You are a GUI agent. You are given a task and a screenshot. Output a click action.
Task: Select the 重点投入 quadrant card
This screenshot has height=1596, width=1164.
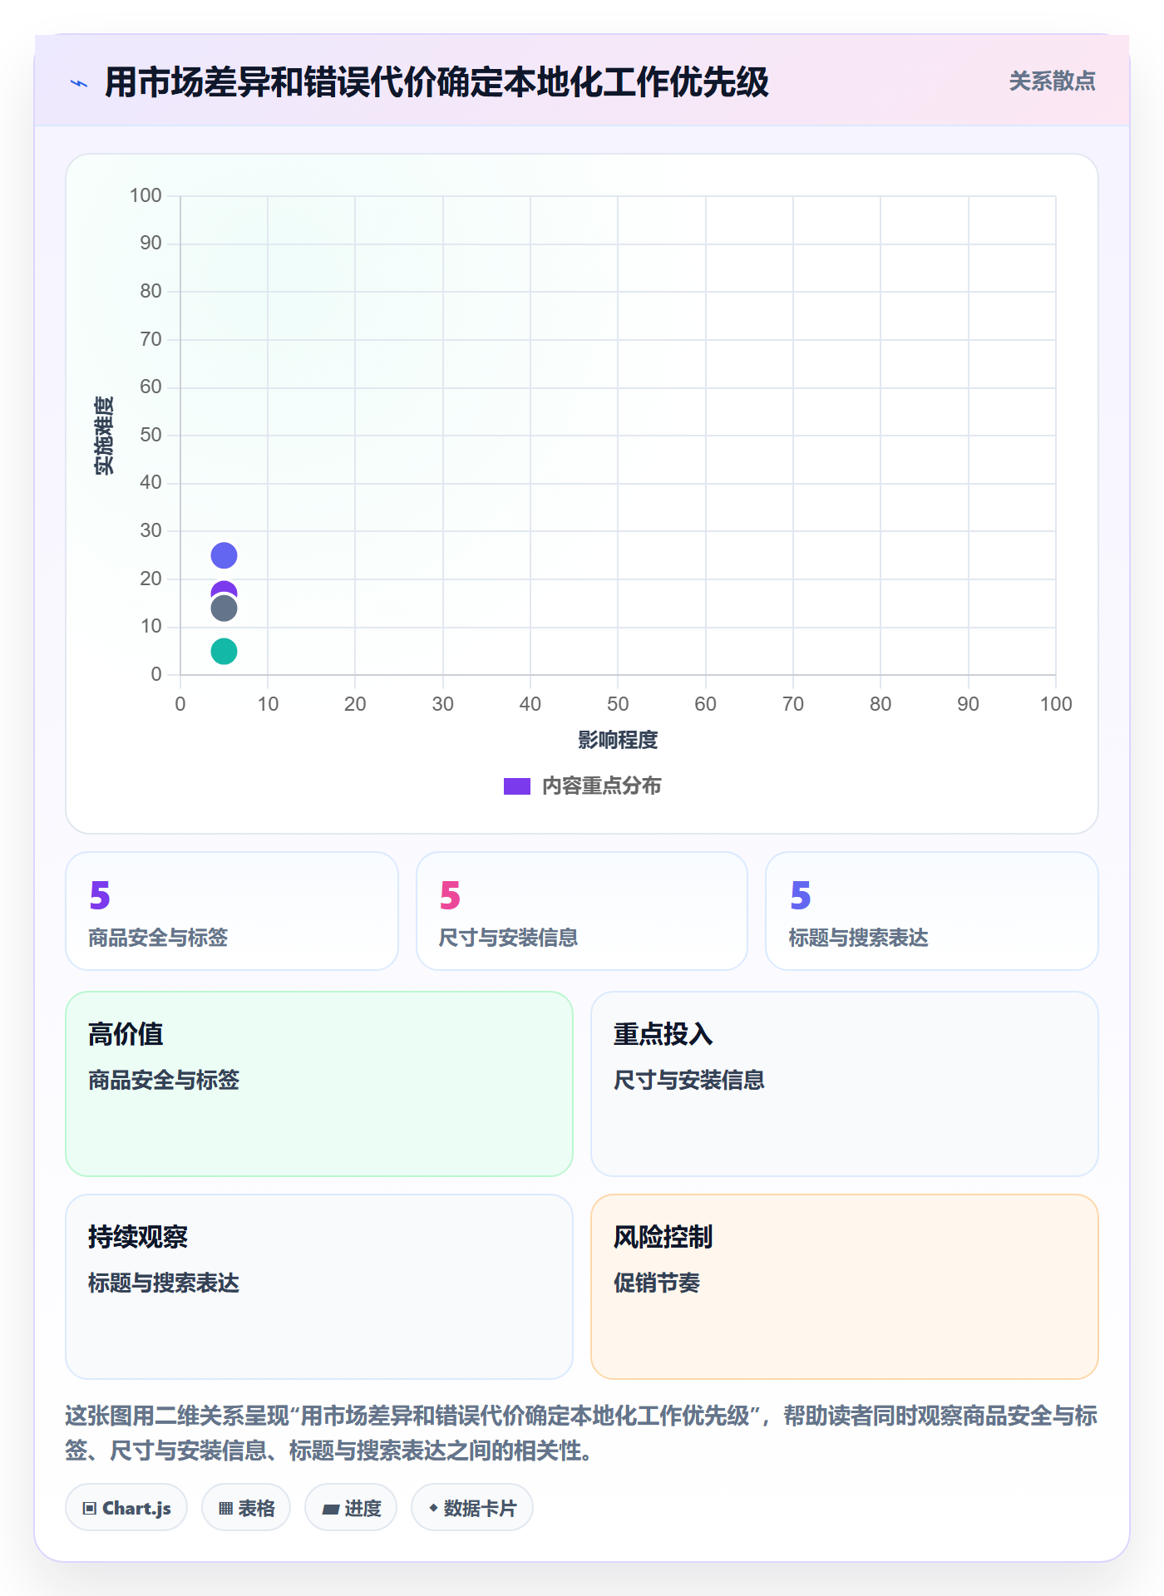click(845, 1084)
